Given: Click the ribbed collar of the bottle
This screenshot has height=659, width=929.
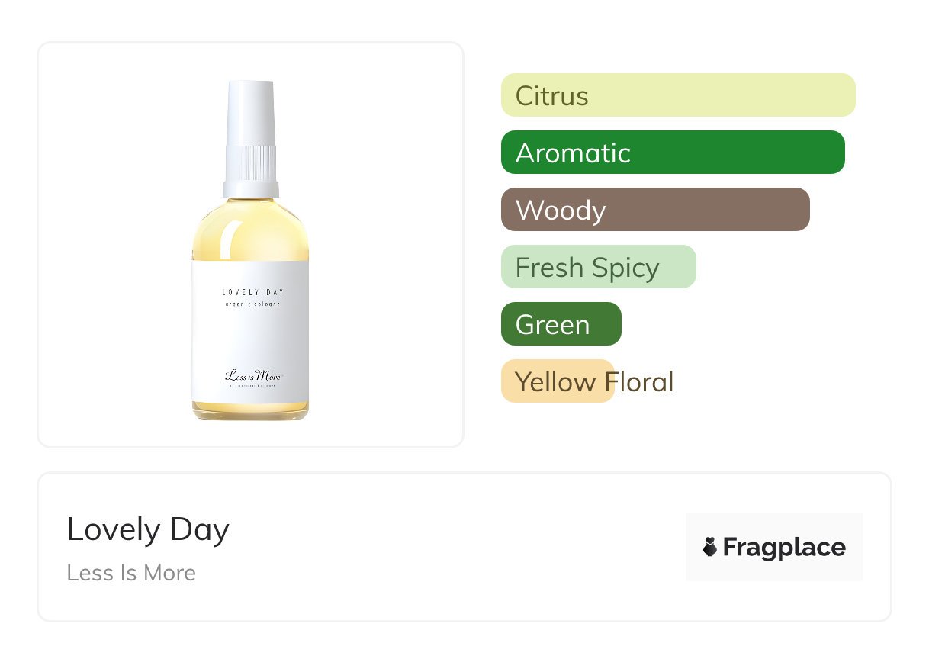Looking at the screenshot, I should [x=250, y=163].
